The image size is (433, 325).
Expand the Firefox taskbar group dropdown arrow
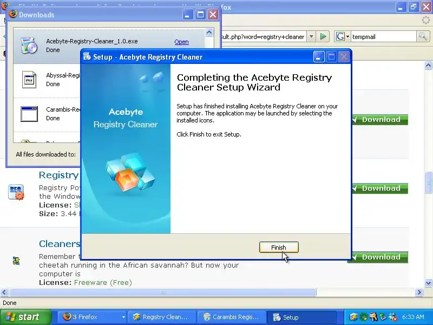coord(123,317)
